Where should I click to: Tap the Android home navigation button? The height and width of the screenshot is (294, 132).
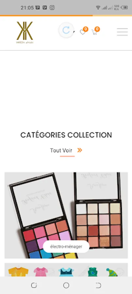click(66, 286)
